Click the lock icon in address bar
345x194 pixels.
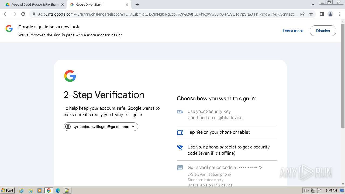[x=34, y=14]
